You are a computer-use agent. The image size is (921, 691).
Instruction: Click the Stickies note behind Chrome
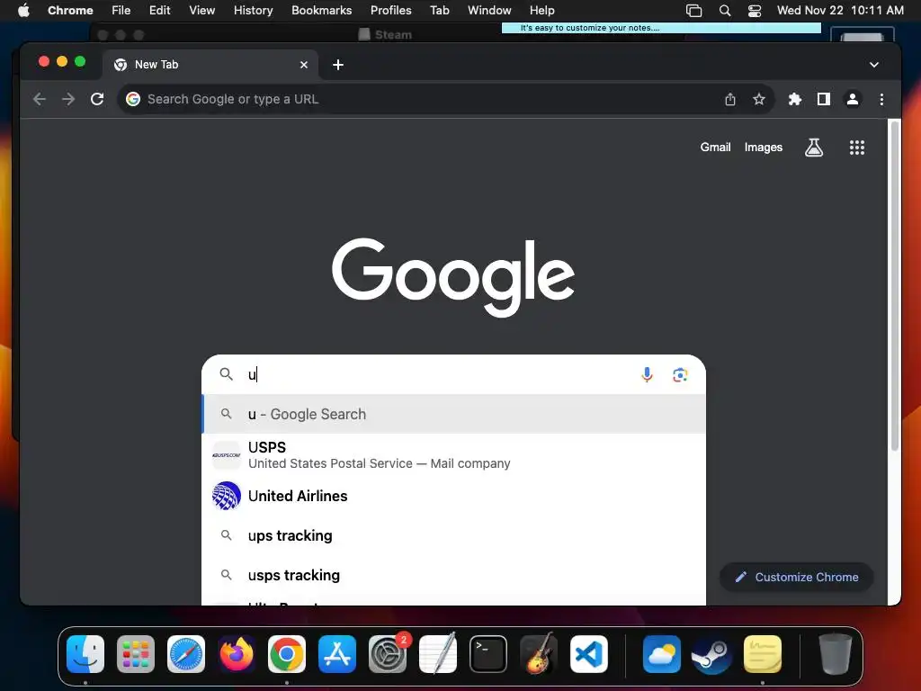661,28
